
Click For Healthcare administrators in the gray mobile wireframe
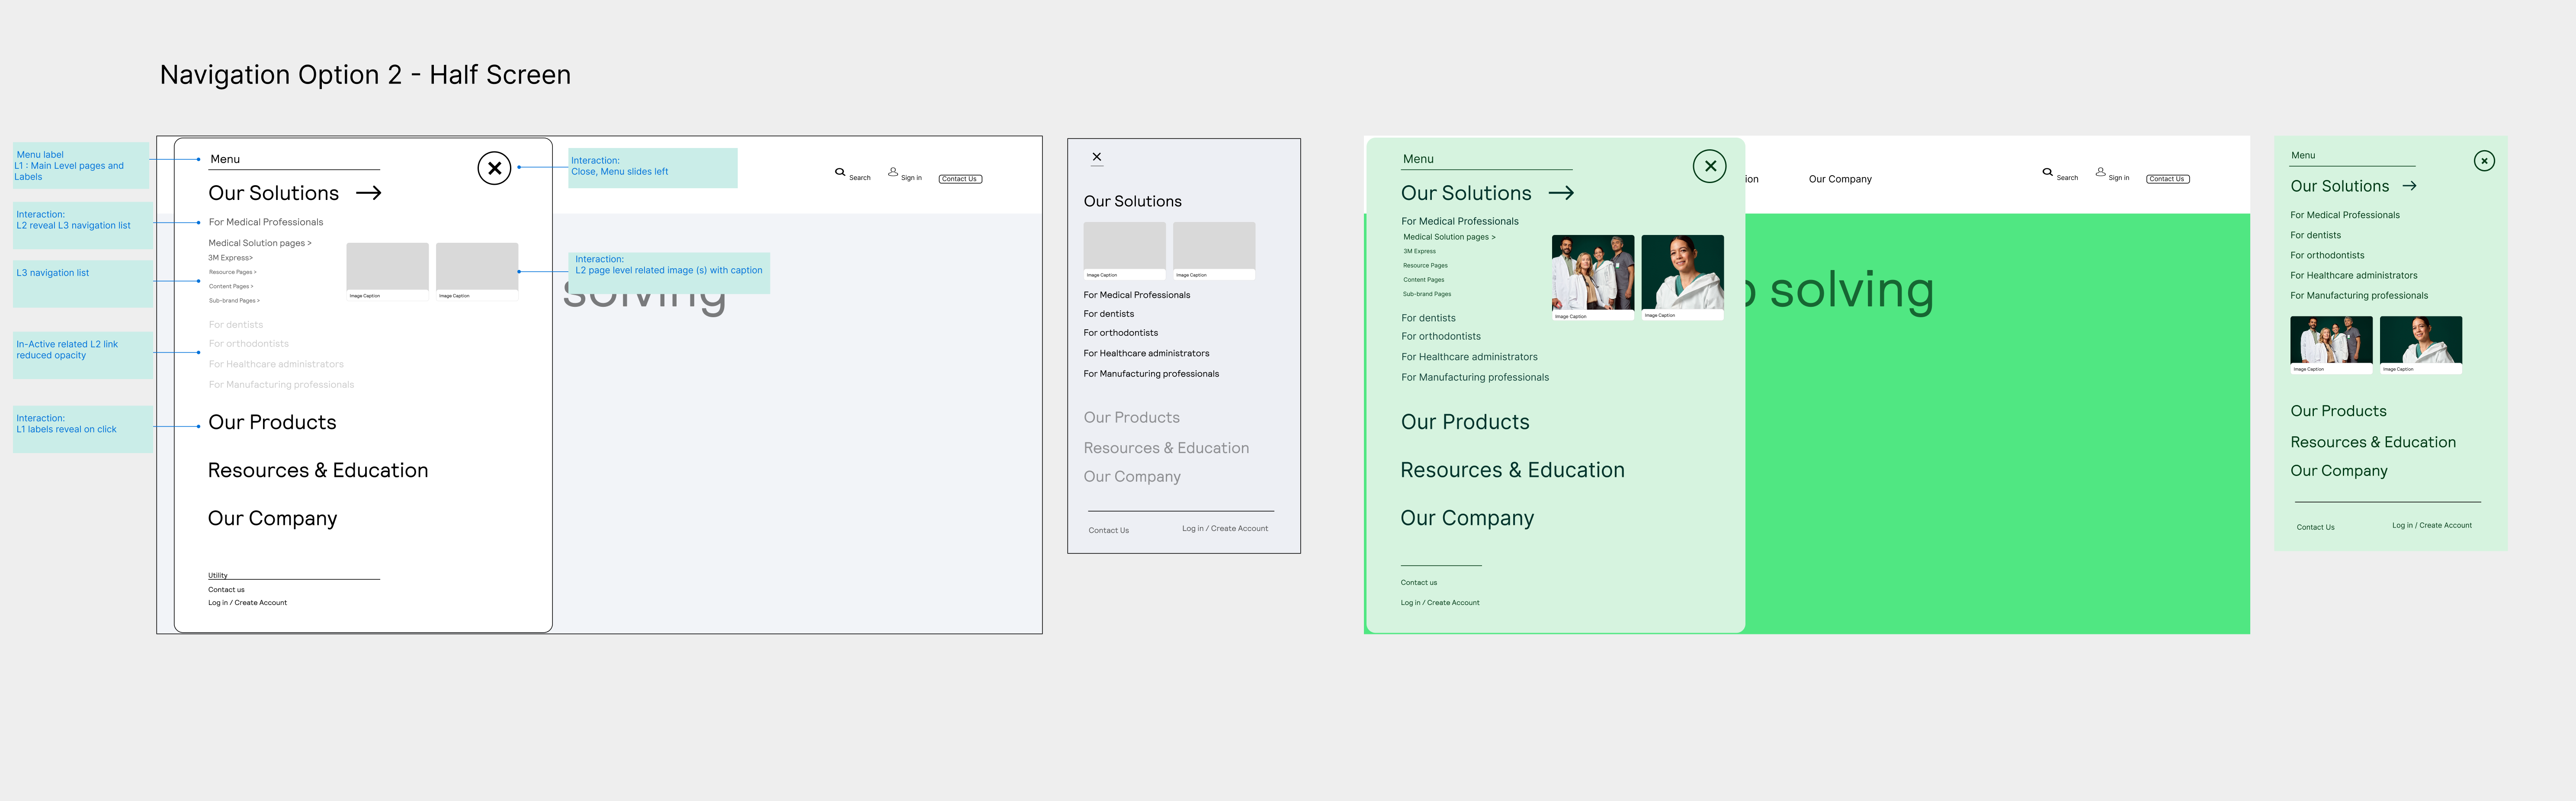point(1146,353)
